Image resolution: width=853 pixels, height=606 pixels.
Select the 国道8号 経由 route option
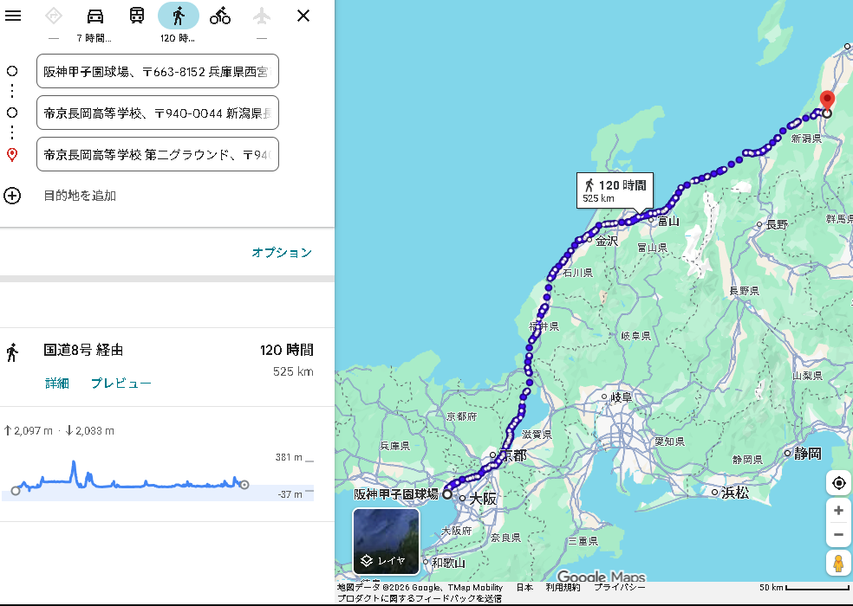(x=84, y=351)
